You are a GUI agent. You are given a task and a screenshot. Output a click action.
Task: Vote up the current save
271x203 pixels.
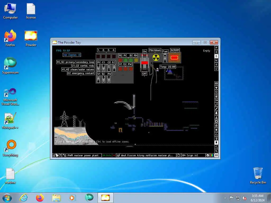click(107, 155)
